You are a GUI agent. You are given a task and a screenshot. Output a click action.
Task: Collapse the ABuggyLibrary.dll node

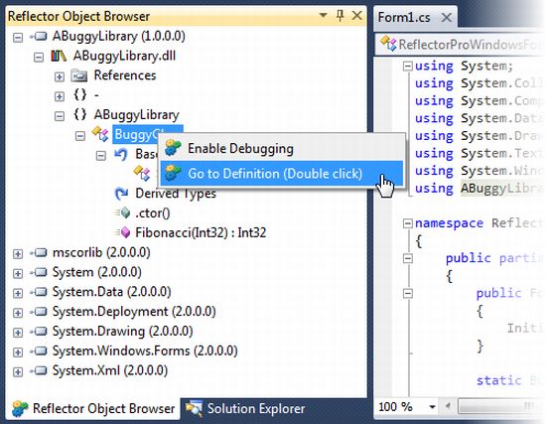[39, 57]
